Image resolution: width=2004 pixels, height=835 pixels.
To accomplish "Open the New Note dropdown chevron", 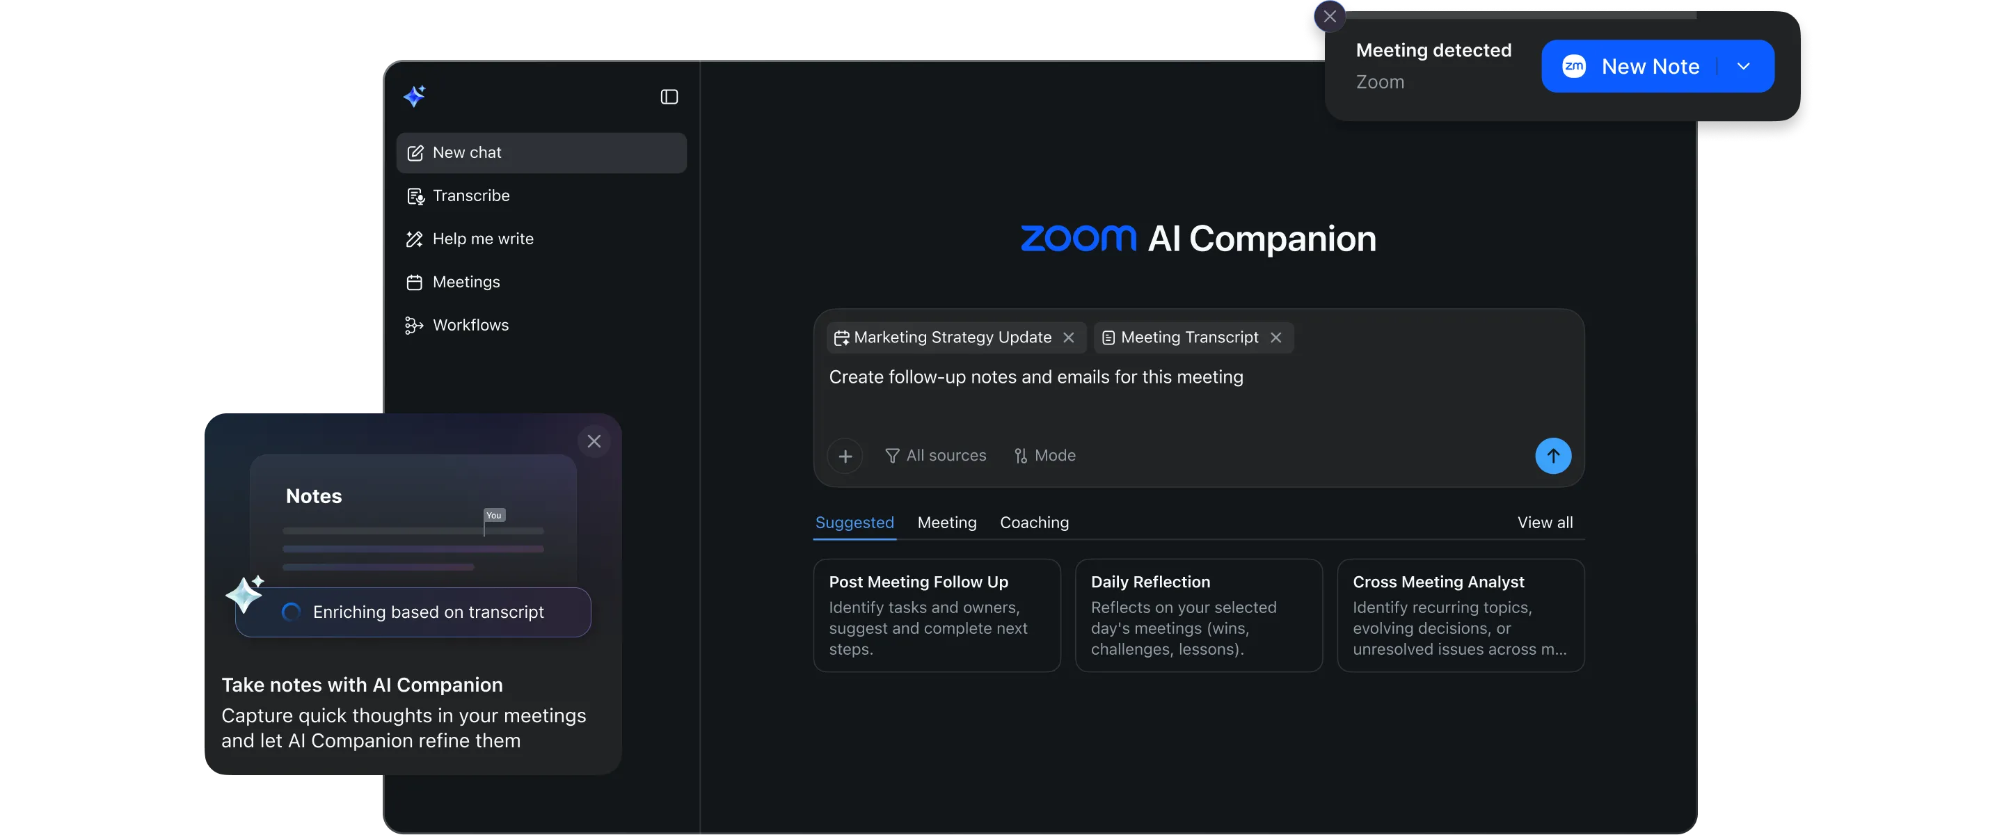I will (x=1744, y=65).
